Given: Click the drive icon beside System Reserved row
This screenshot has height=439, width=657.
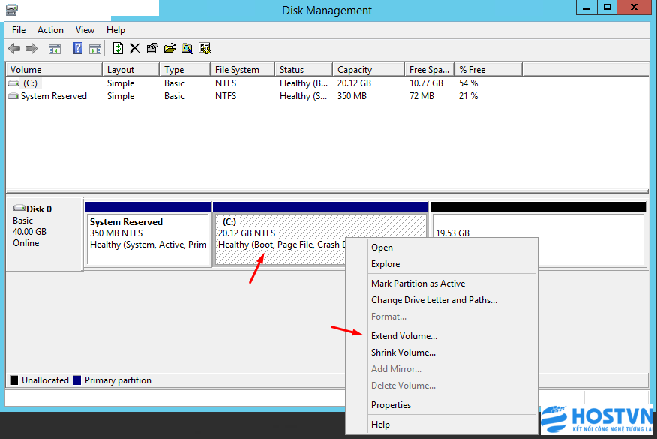Looking at the screenshot, I should 13,96.
